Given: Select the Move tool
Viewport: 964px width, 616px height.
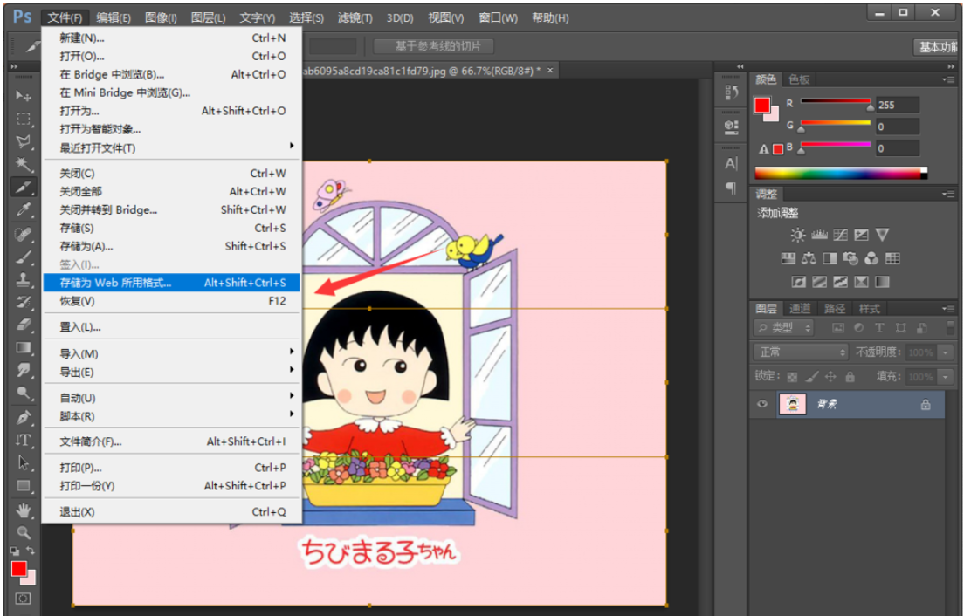Looking at the screenshot, I should [22, 97].
